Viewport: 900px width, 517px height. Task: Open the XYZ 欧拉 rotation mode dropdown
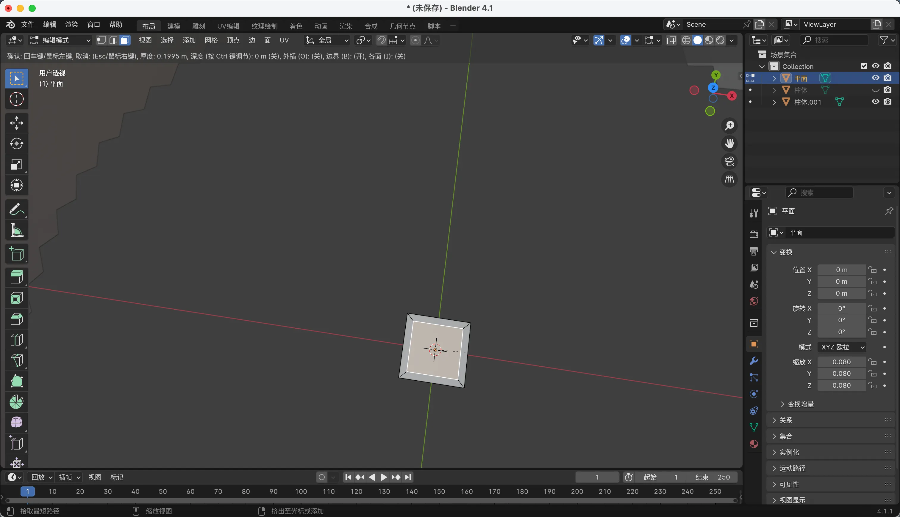(841, 347)
